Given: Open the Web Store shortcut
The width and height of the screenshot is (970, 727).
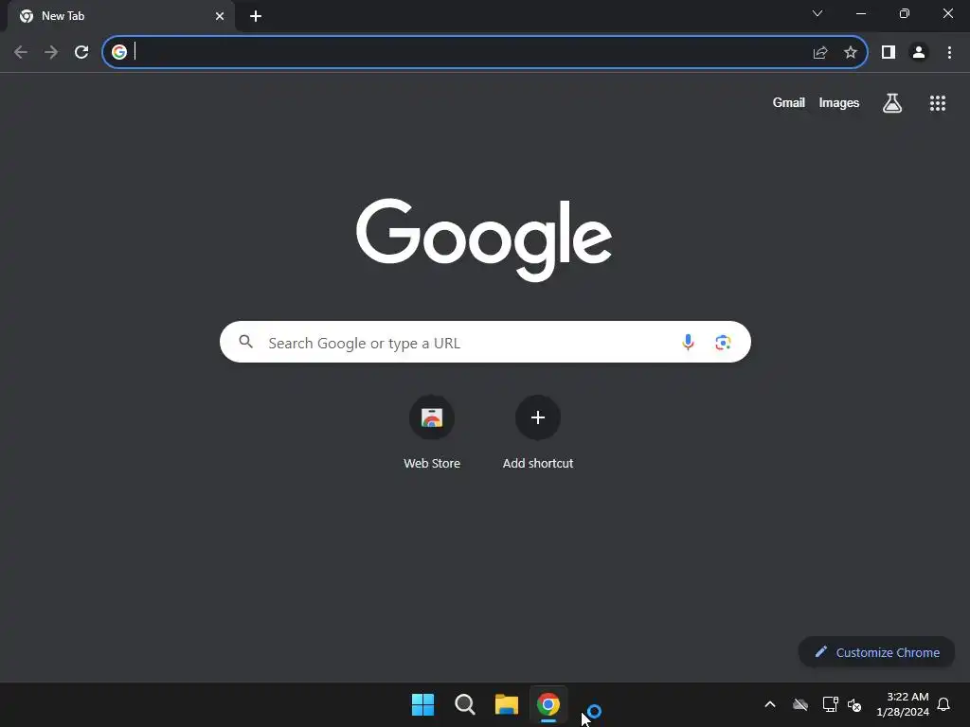Looking at the screenshot, I should (x=432, y=433).
